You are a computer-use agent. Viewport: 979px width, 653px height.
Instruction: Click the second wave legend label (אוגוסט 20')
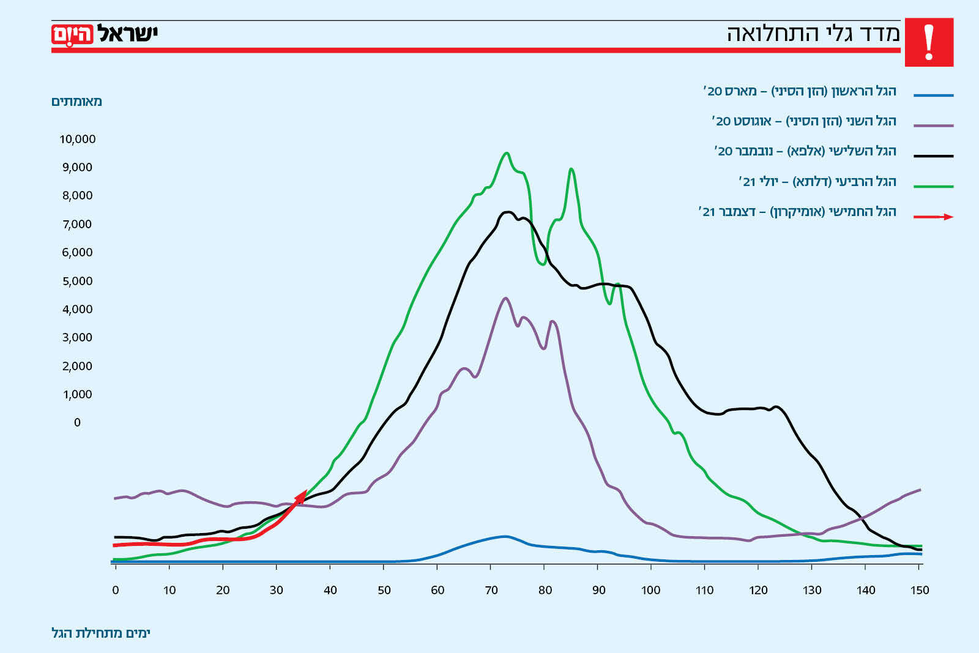click(804, 121)
